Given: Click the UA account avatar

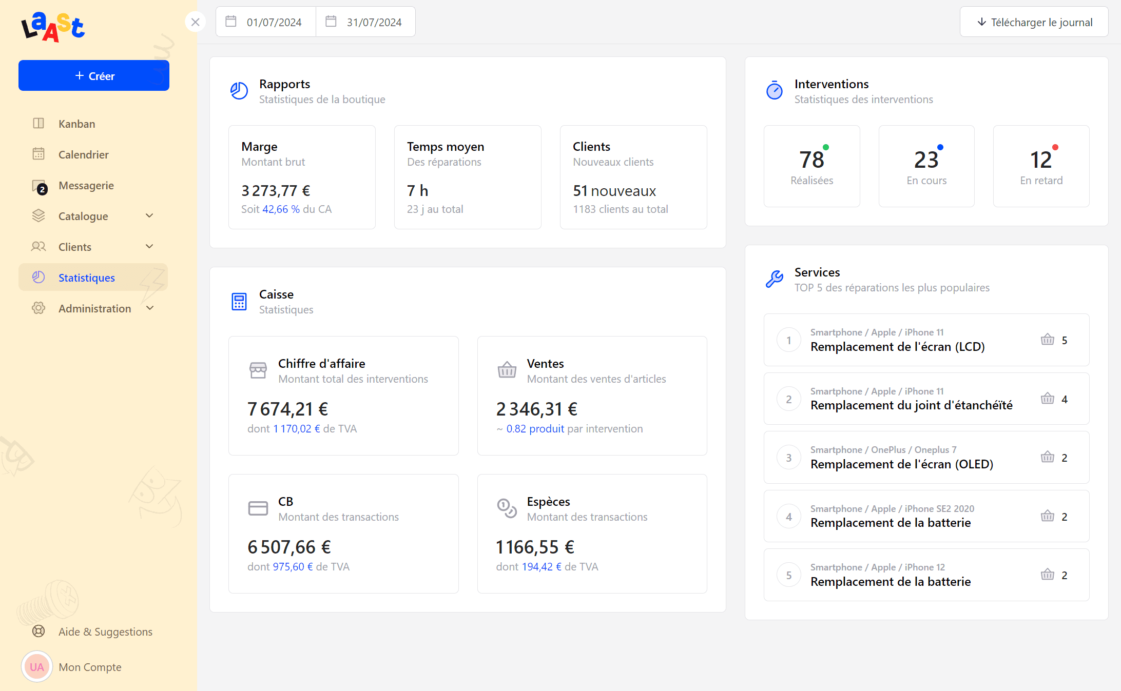Looking at the screenshot, I should (37, 667).
